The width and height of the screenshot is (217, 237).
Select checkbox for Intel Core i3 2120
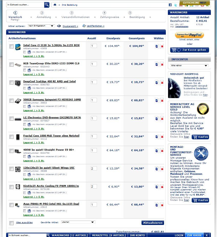point(12,46)
